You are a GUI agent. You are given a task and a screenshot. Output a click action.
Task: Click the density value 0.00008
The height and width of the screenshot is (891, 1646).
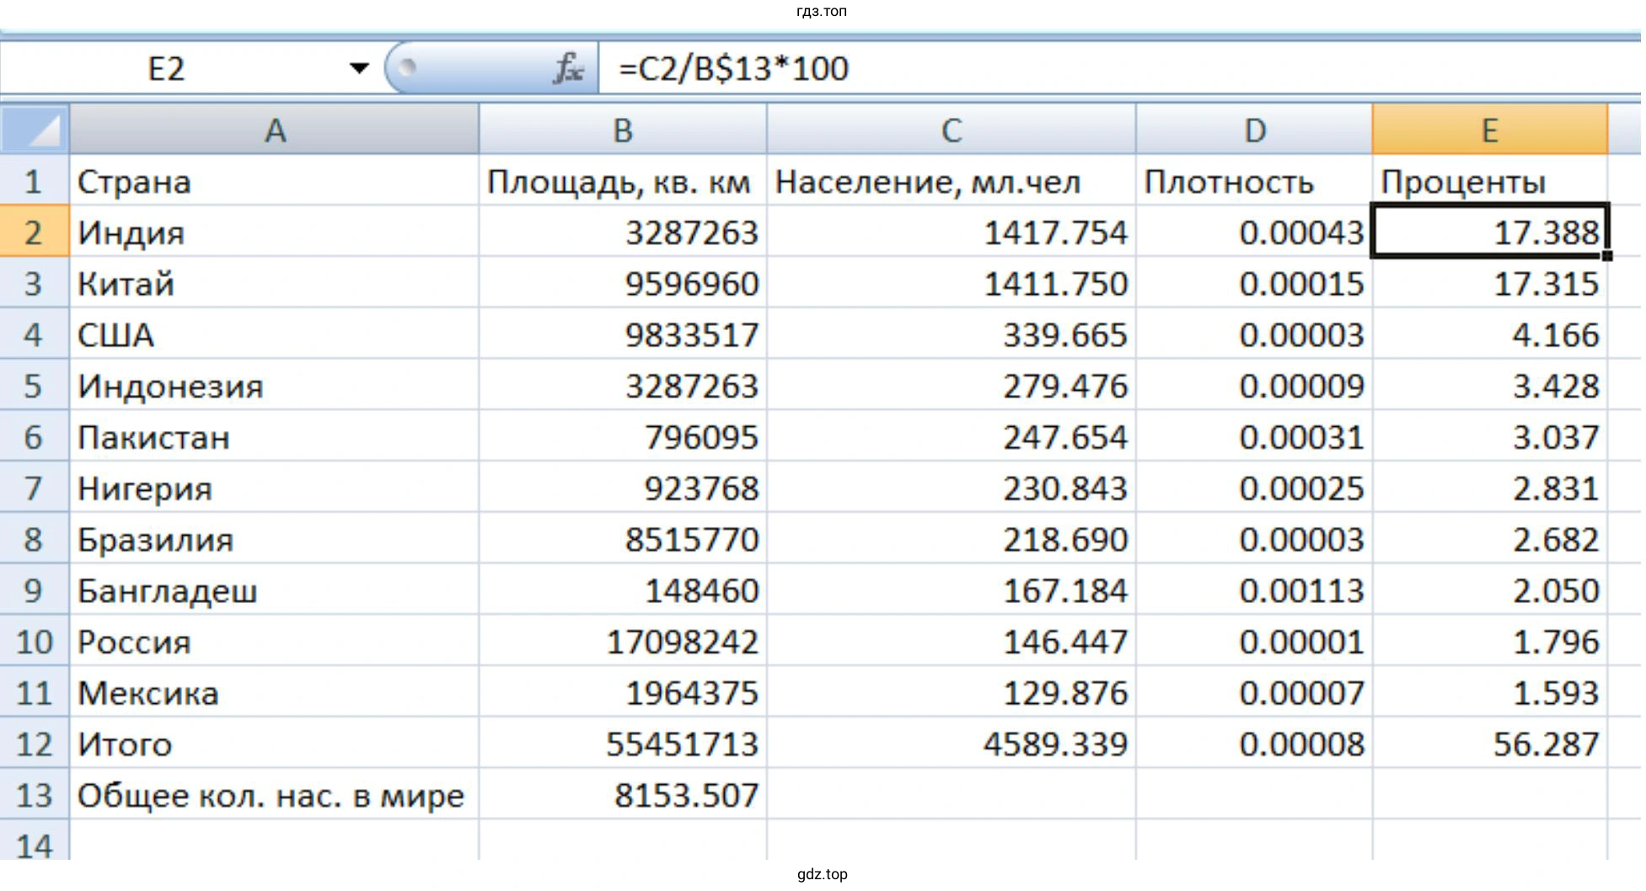coord(1255,744)
